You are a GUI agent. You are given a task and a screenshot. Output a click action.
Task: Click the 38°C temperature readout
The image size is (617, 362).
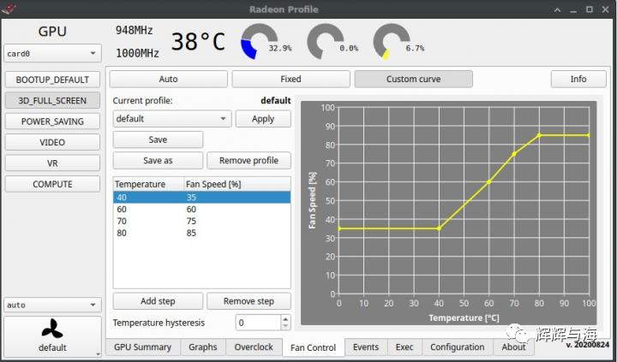coord(198,42)
